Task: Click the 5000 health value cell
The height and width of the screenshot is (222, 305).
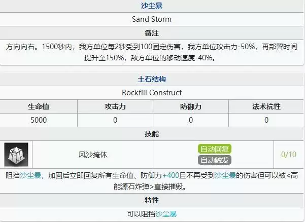Action: point(39,120)
